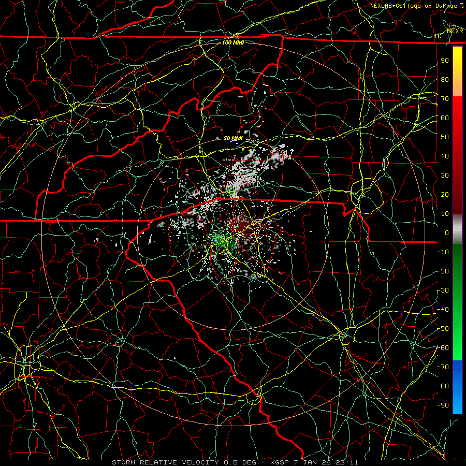Click the NEXLAB-College of DuPage label
Screen dimensions: 466x466
coord(416,6)
